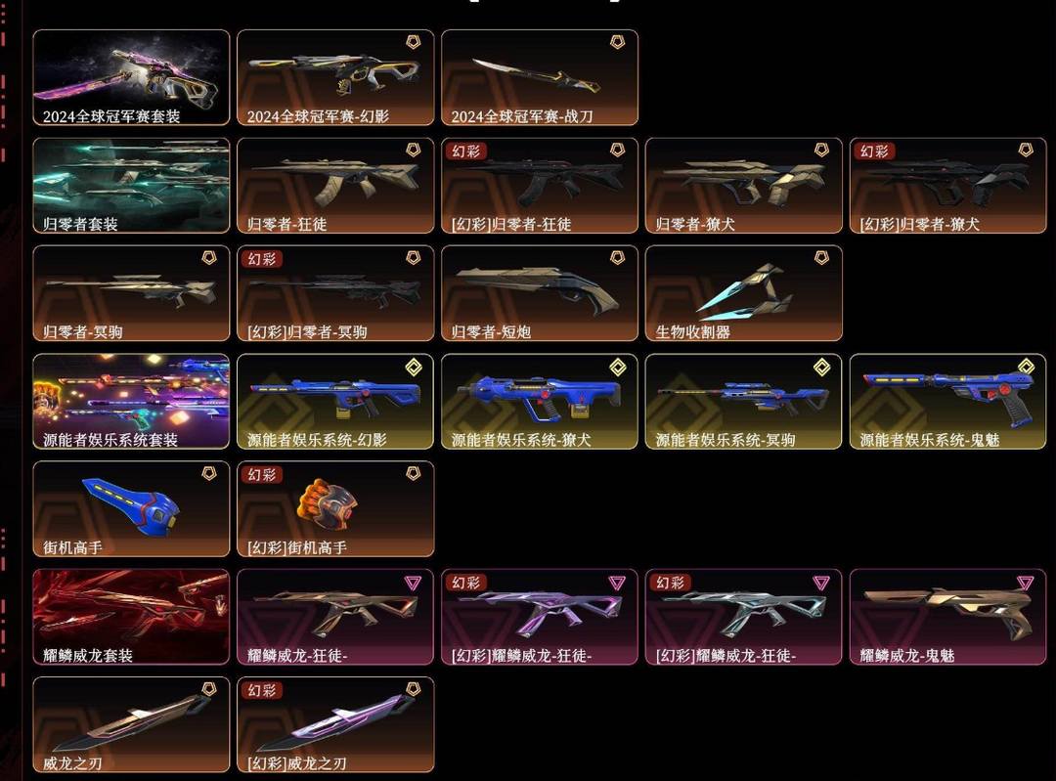
Task: Click the tier badge on 2024全球冠军赛-战刀 card
Action: tap(617, 42)
